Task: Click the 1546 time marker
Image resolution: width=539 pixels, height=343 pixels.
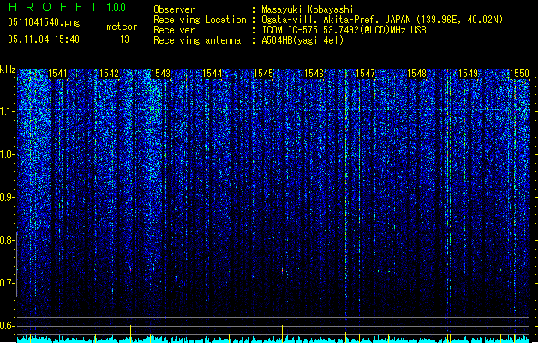Action: point(314,74)
